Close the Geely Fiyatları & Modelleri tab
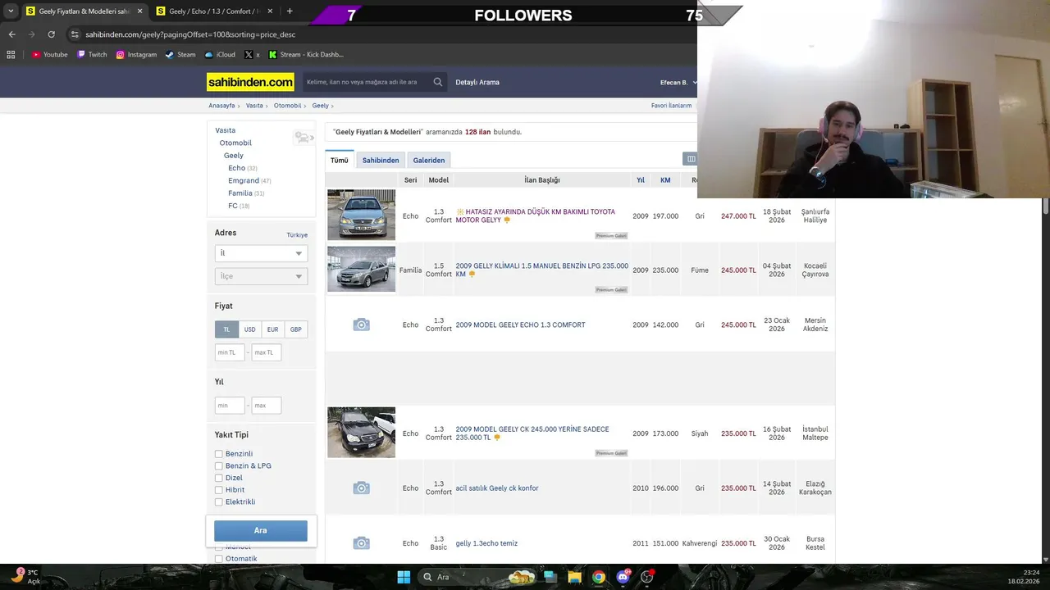The width and height of the screenshot is (1050, 590). [x=139, y=11]
